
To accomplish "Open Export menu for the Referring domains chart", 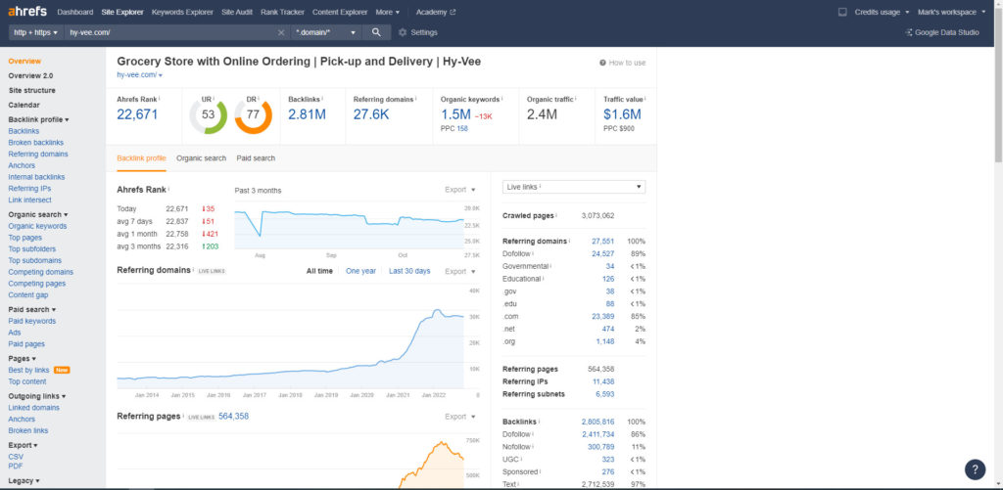I will 460,272.
